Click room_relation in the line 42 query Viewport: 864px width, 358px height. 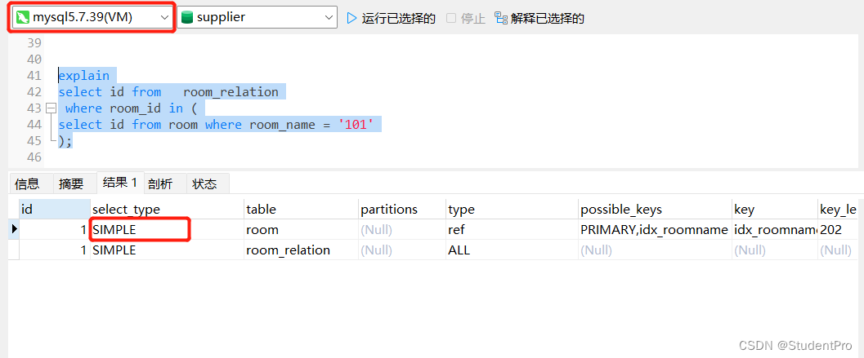tap(231, 92)
